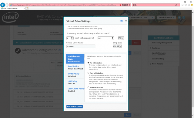
Task: Open the Read Policy tab
Action: pyautogui.click(x=75, y=67)
